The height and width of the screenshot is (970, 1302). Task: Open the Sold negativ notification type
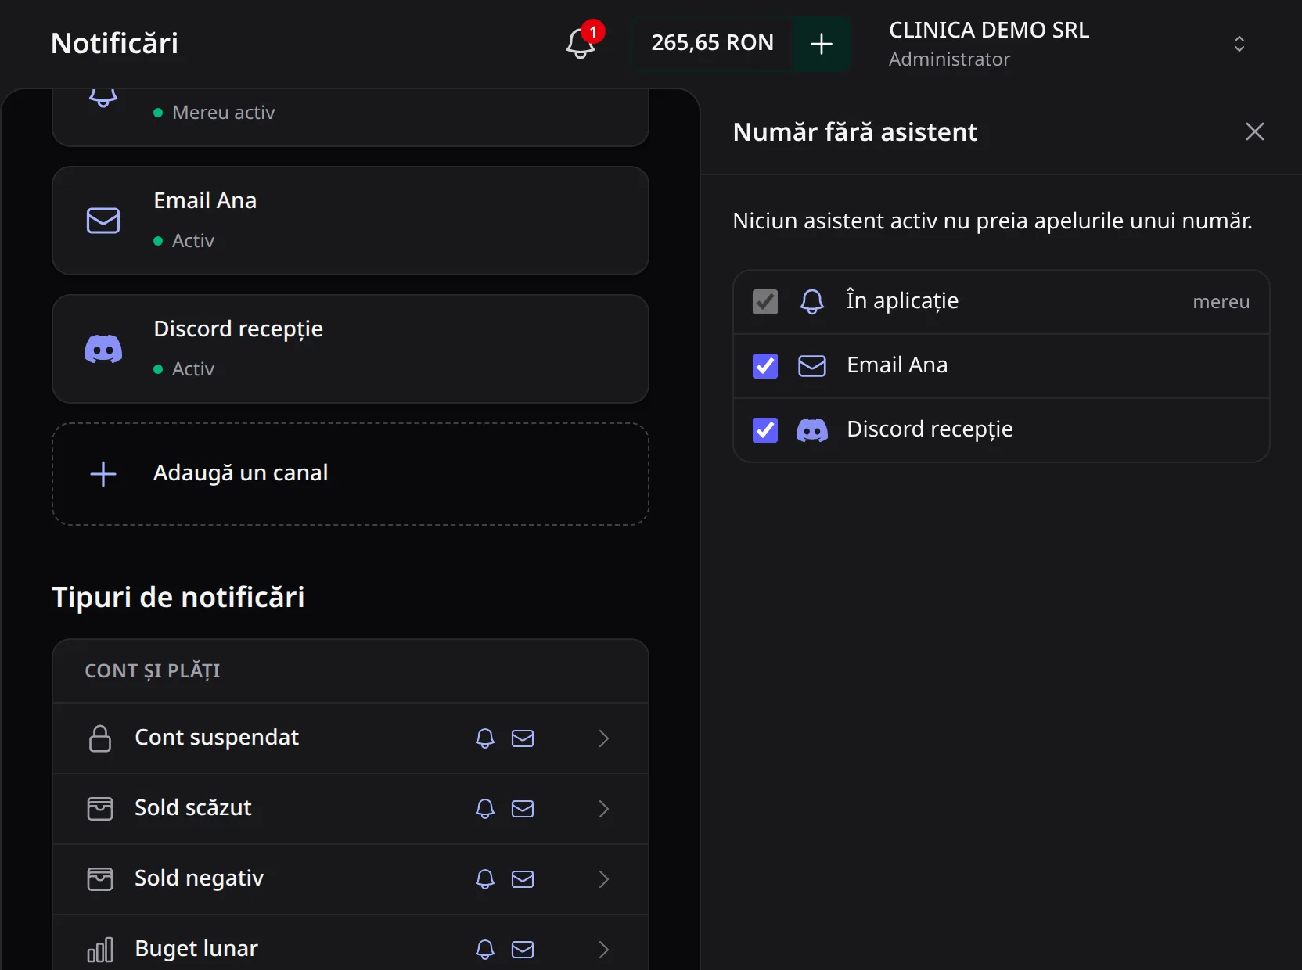tap(351, 879)
